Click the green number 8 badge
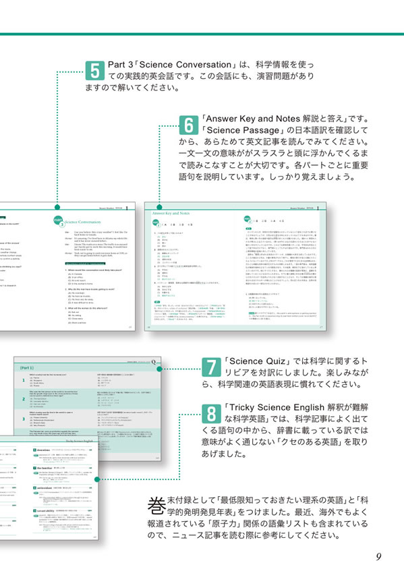This screenshot has width=404, height=573. tap(211, 414)
